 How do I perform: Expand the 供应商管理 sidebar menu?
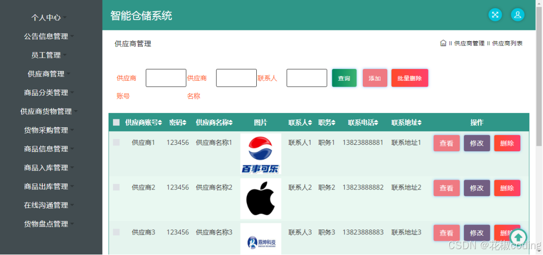point(49,74)
